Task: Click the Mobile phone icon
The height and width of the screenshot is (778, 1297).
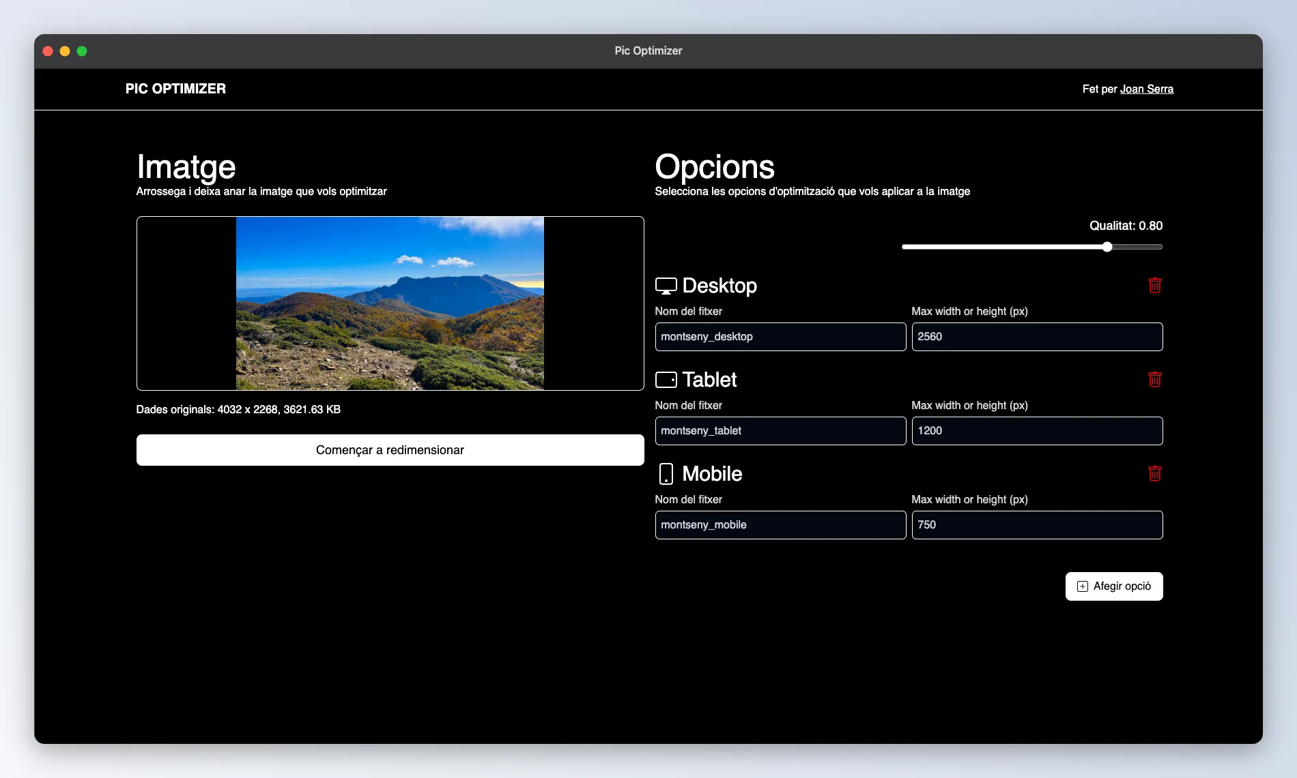Action: point(666,474)
